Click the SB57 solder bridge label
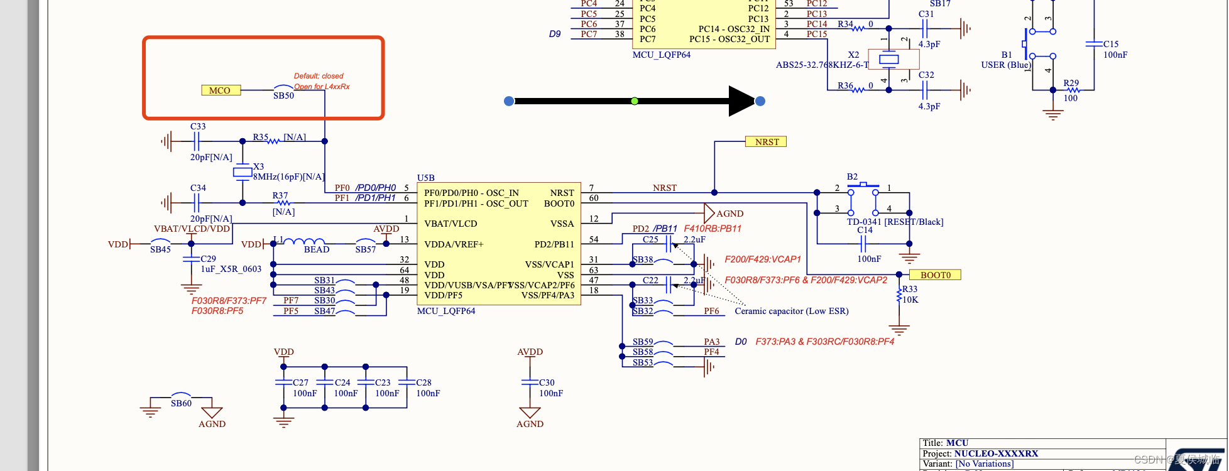The image size is (1229, 471). (x=366, y=249)
